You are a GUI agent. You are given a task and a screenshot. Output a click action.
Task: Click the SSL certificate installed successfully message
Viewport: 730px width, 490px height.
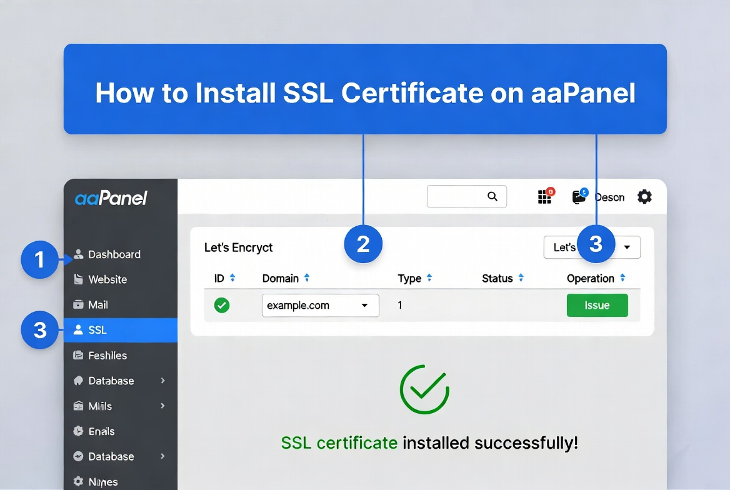429,442
